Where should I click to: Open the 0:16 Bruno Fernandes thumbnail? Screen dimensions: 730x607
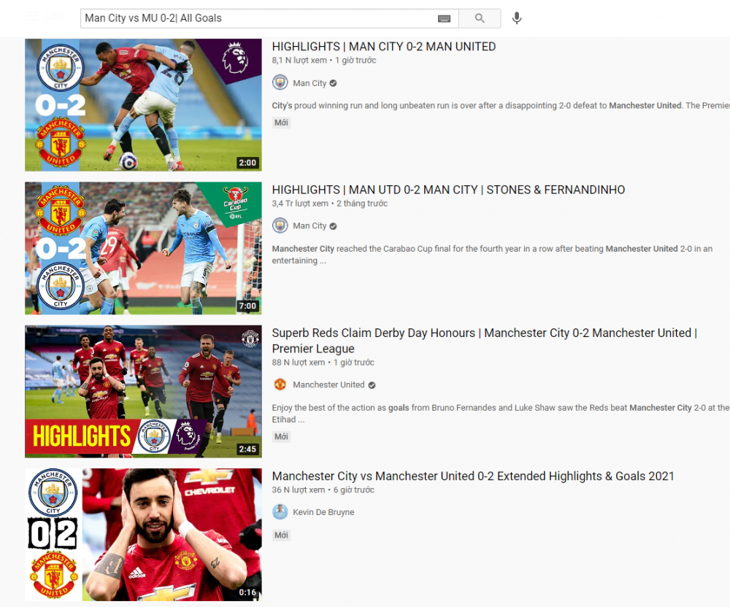[143, 535]
